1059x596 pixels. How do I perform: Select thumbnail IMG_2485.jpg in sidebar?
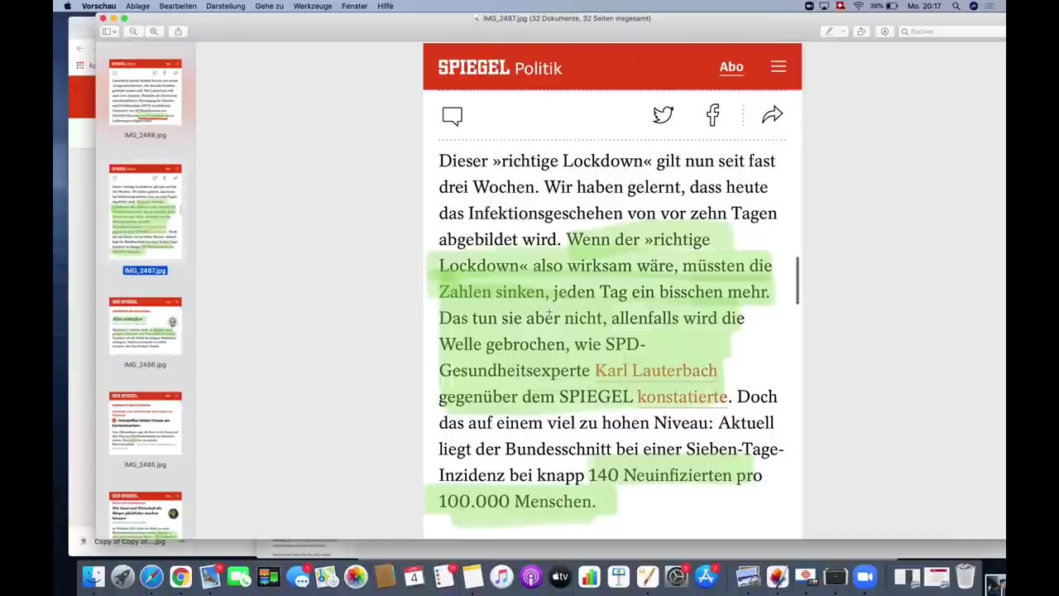tap(146, 423)
